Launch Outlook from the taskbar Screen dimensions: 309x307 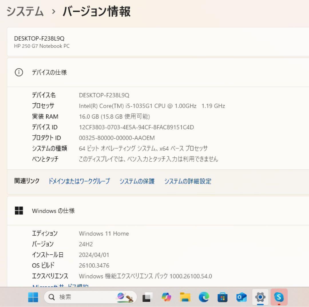point(241,297)
